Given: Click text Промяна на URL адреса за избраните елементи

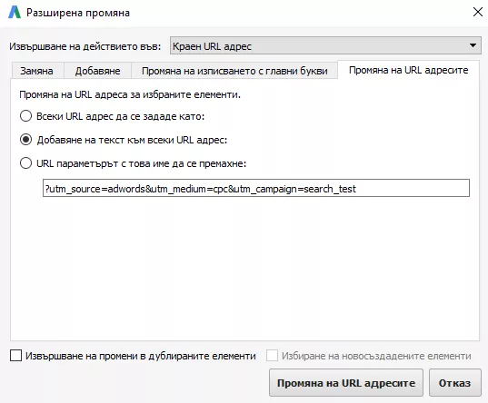Looking at the screenshot, I should pos(130,94).
